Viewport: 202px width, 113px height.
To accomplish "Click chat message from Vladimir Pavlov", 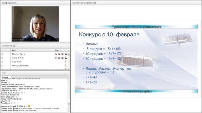I will (10, 91).
